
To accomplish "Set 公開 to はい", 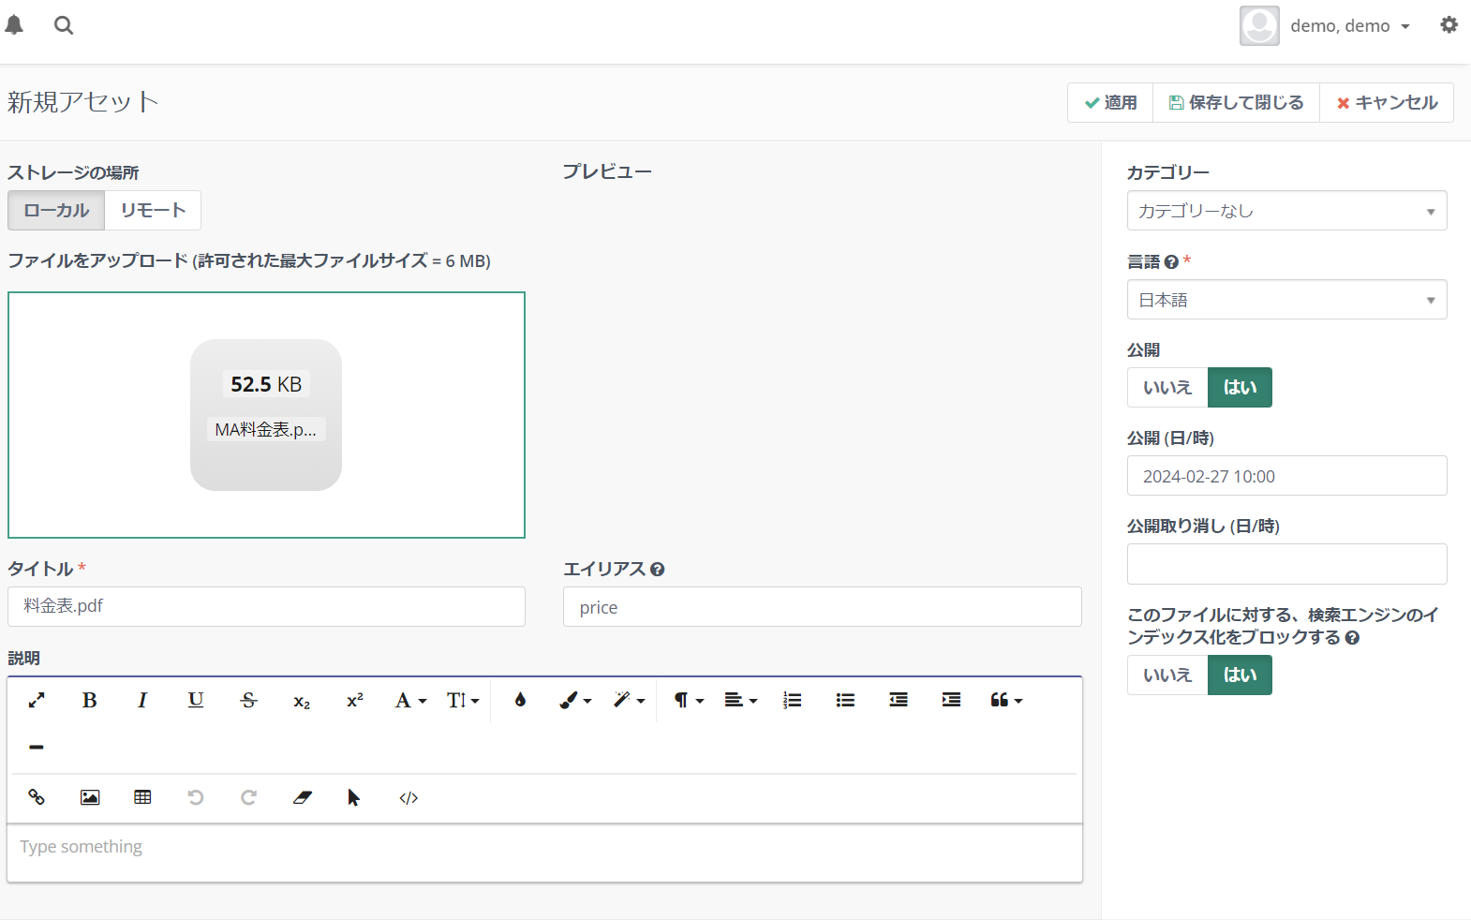I will coord(1239,387).
